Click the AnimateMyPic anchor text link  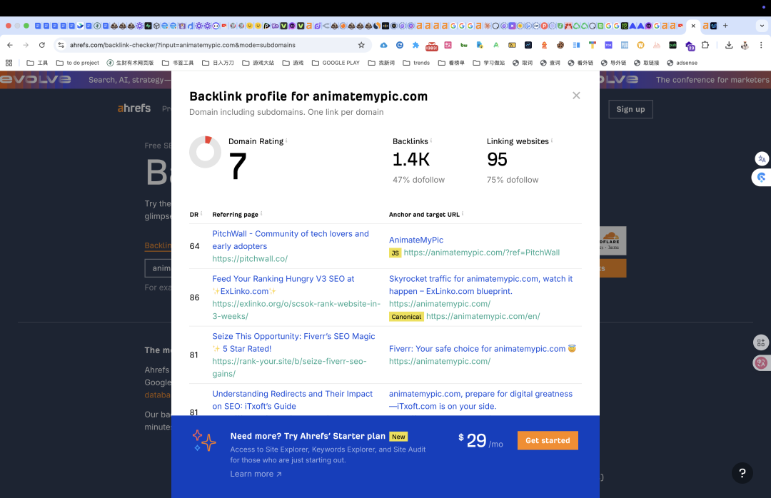coord(416,240)
